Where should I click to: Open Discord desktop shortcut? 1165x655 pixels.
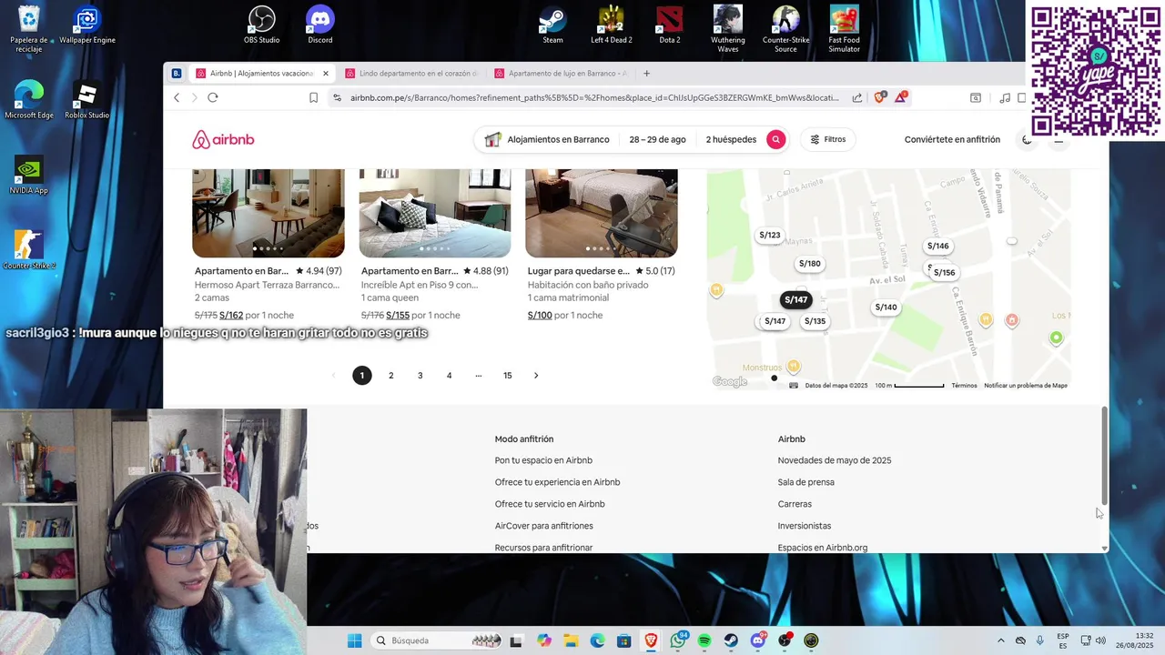320,25
